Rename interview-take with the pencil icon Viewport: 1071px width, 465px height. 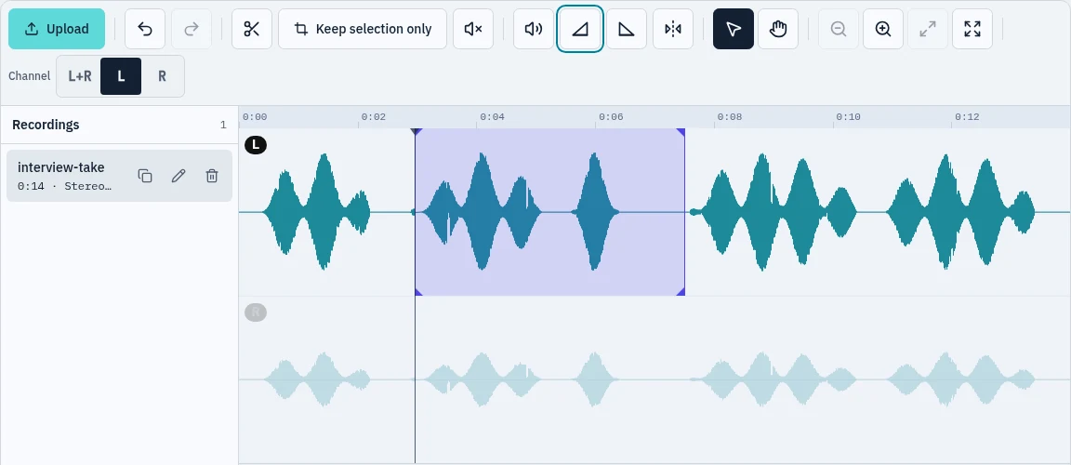coord(178,176)
